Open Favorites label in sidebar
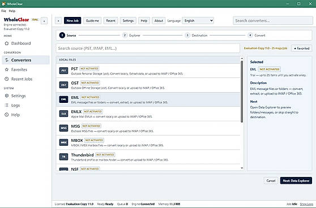This screenshot has height=208, width=316. coord(19,70)
